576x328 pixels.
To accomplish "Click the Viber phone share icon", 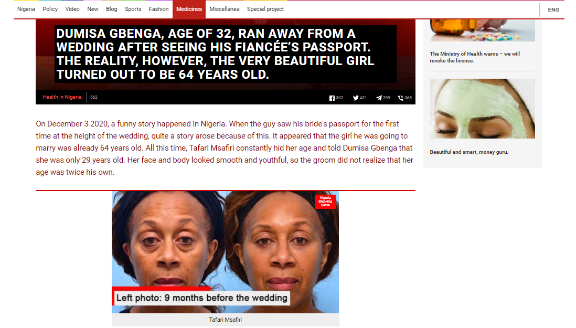I will [x=401, y=98].
